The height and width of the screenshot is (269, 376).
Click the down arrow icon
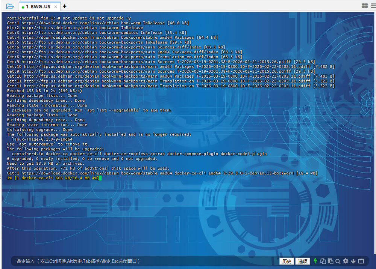353,261
